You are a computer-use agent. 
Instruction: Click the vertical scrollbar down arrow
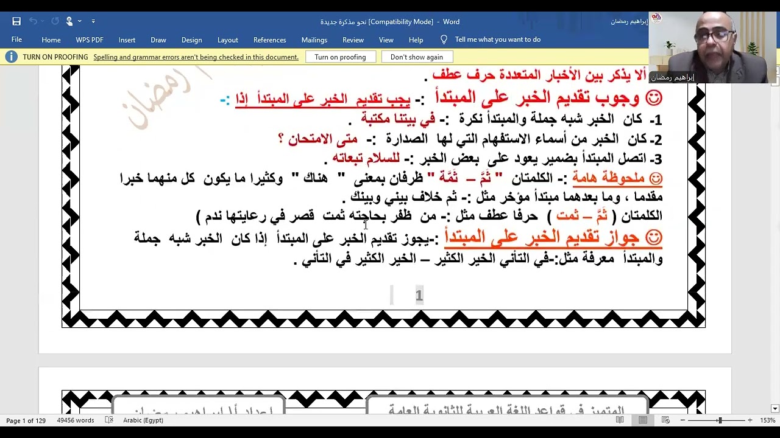(775, 409)
